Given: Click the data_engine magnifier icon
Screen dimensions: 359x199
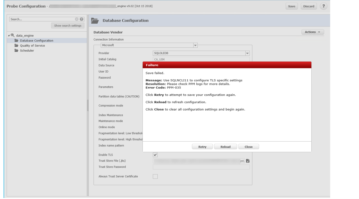Looking at the screenshot, I should tap(13, 35).
